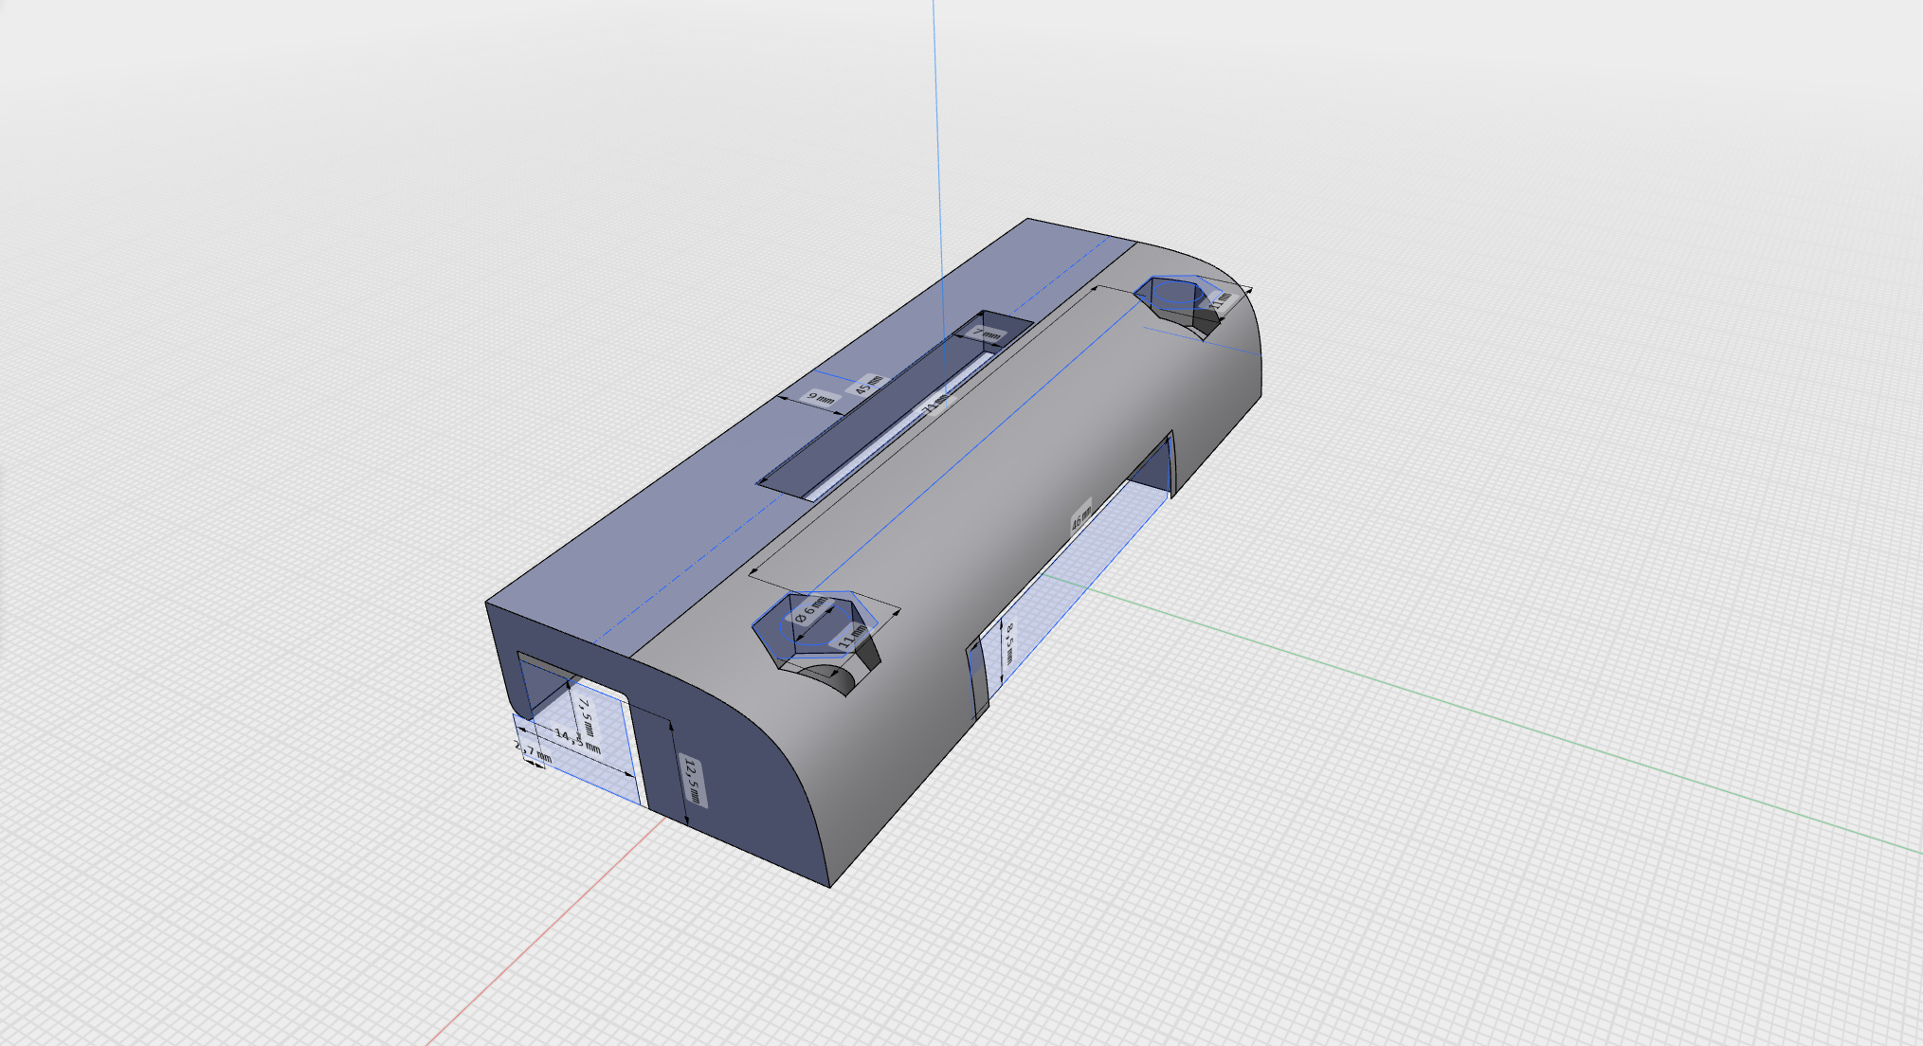1923x1046 pixels.
Task: Click the 71 mm length dimension label
Action: pos(934,405)
